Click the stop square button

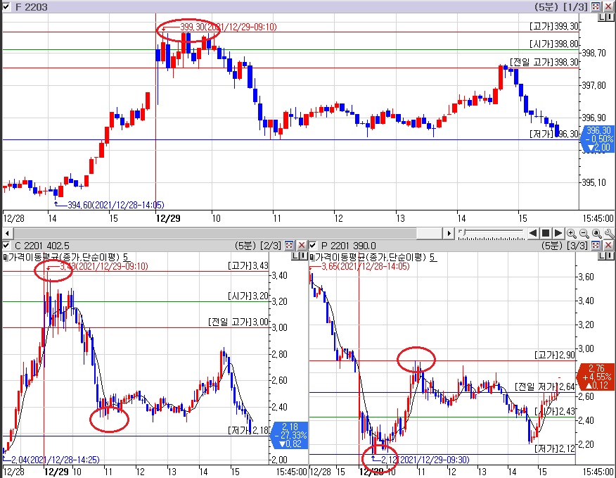point(545,233)
